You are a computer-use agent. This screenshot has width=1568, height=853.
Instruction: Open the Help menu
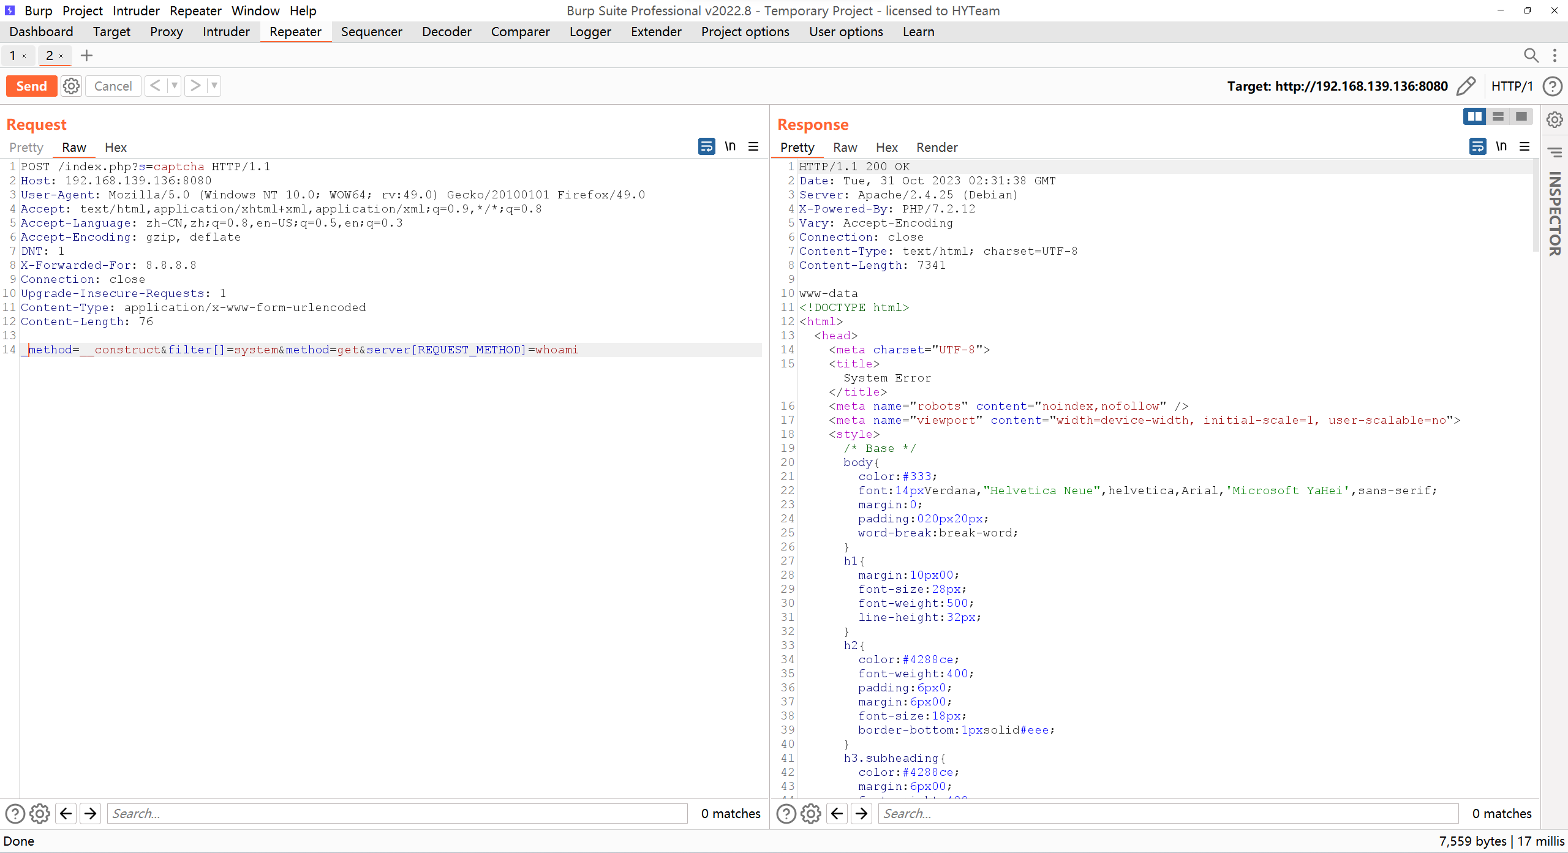click(x=303, y=11)
